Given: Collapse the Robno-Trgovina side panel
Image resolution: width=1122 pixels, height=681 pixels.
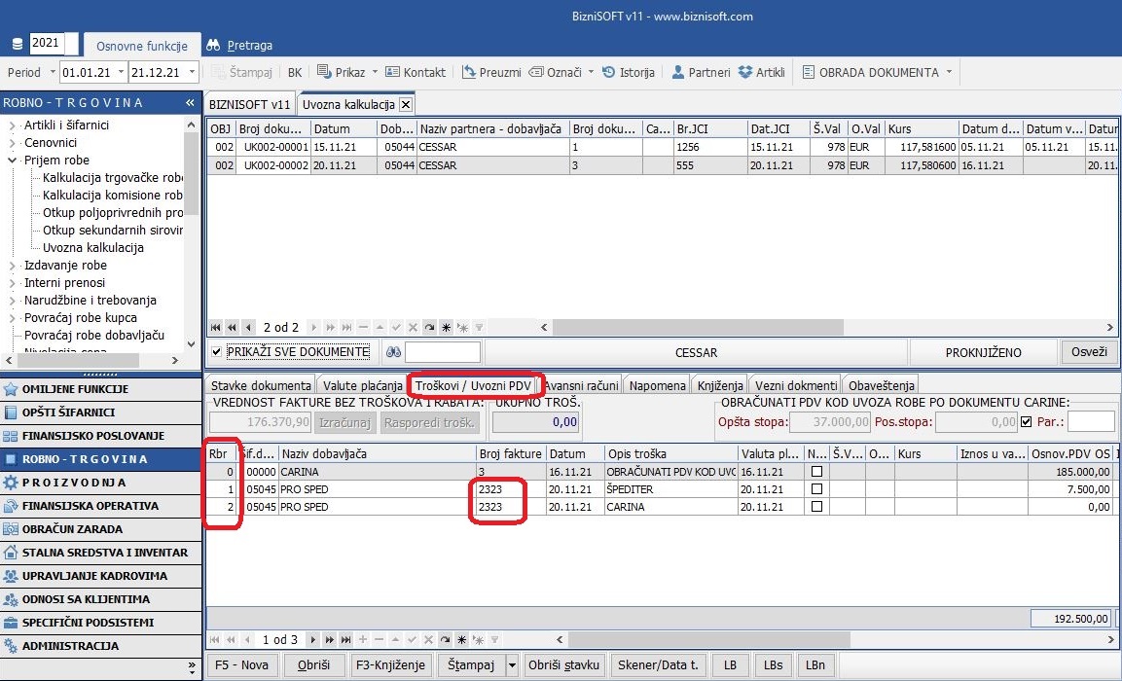Looking at the screenshot, I should (191, 103).
